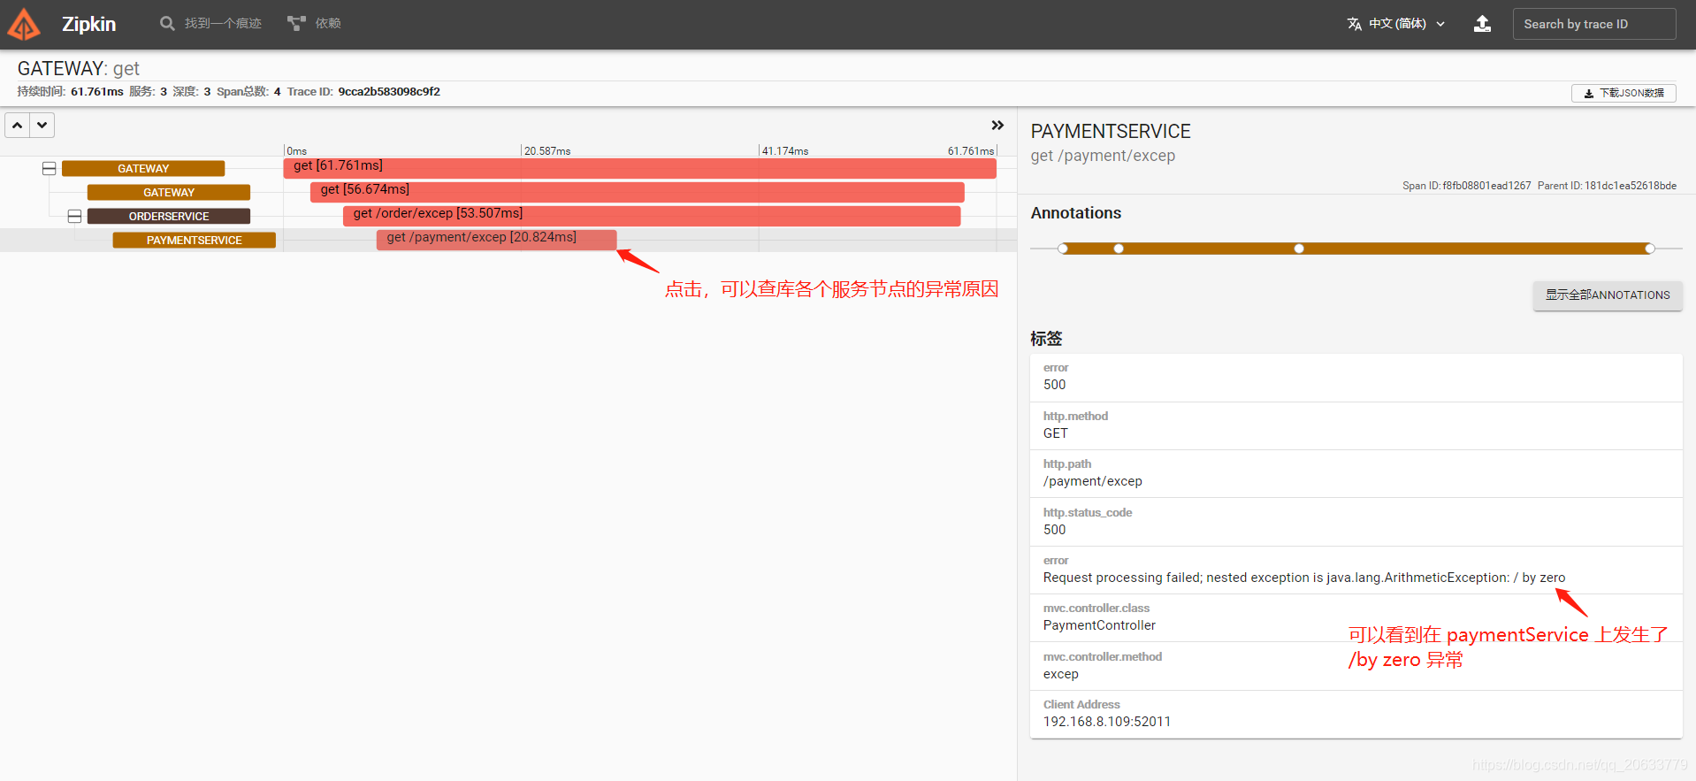Click the http.method value GET
Viewport: 1696px width, 781px height.
click(1056, 433)
